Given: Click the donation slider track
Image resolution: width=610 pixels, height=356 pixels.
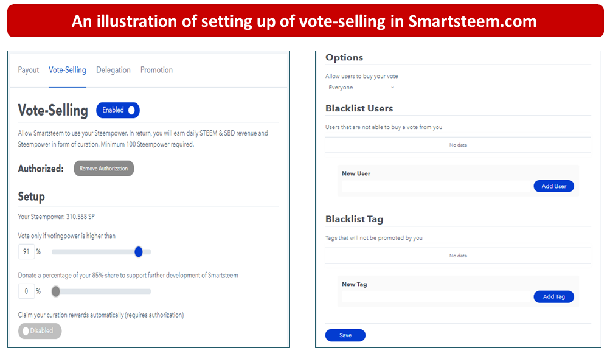Looking at the screenshot, I should [x=101, y=291].
